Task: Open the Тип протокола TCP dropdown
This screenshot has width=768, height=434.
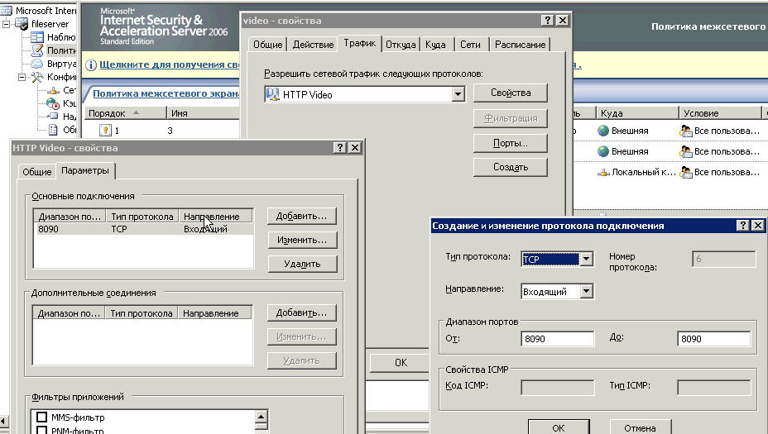Action: point(586,259)
